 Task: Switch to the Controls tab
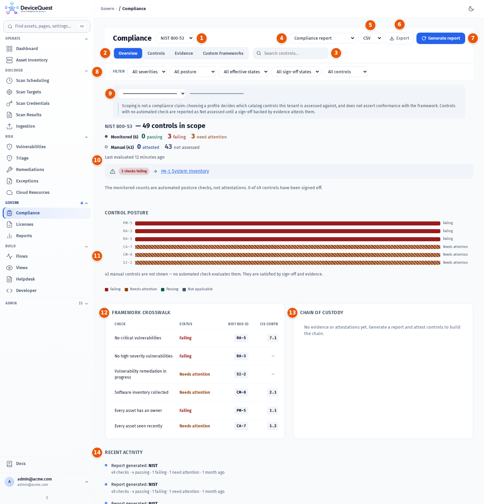click(x=156, y=53)
